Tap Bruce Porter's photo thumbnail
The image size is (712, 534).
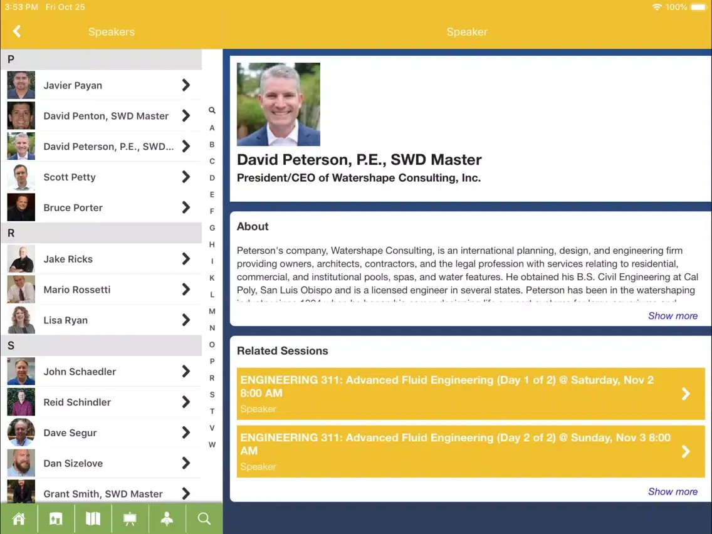21,207
